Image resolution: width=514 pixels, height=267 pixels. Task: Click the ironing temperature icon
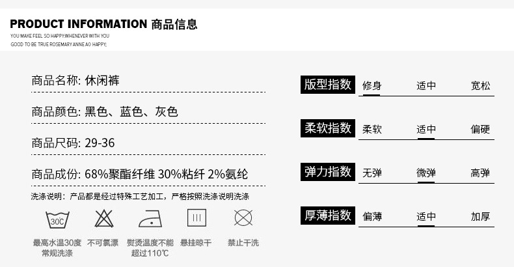(x=150, y=218)
